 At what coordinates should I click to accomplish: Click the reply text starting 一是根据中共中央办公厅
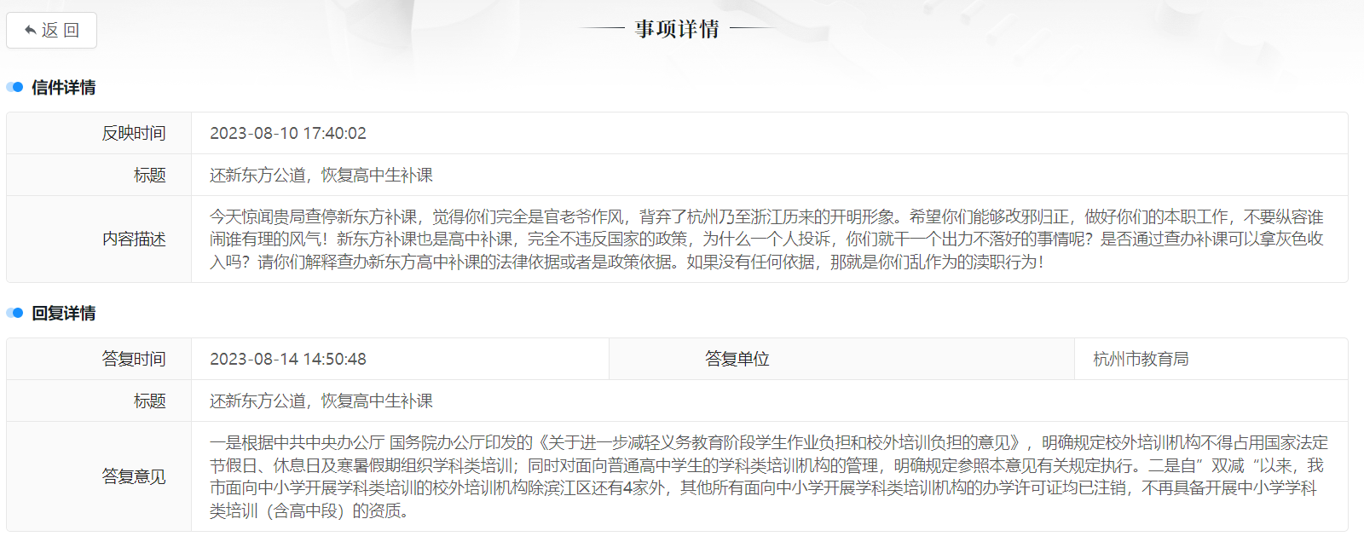pos(769,476)
